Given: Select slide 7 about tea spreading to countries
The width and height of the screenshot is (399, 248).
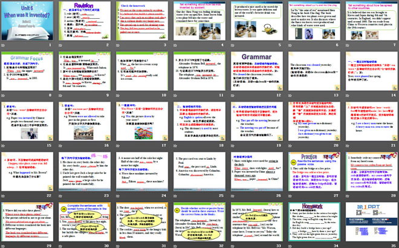Looking at the screenshot, I should (x=372, y=21).
